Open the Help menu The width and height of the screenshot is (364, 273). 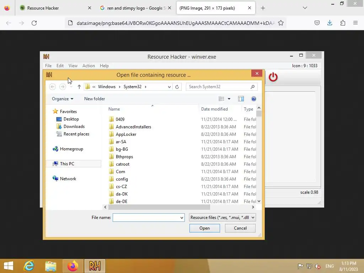[x=104, y=66]
